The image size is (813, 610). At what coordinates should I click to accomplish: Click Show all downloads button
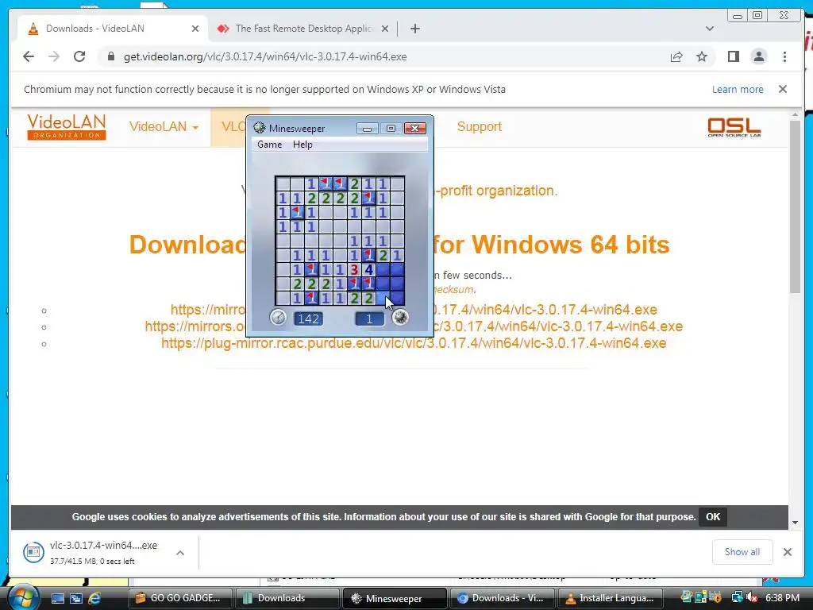tap(742, 552)
